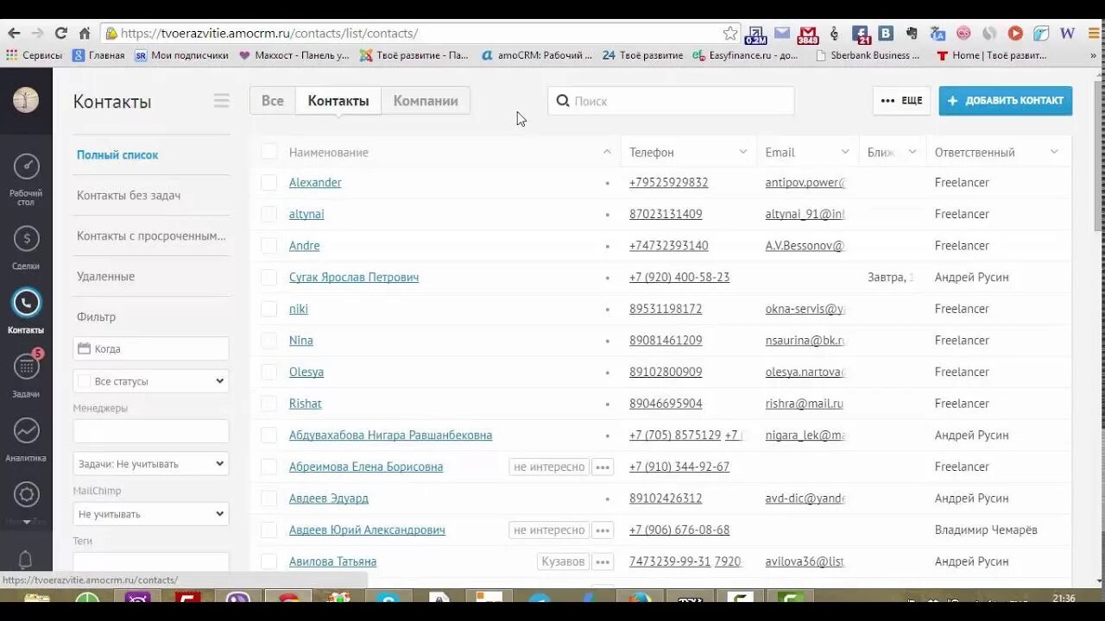The width and height of the screenshot is (1105, 621).
Task: Check the box for niki row
Action: pyautogui.click(x=269, y=309)
